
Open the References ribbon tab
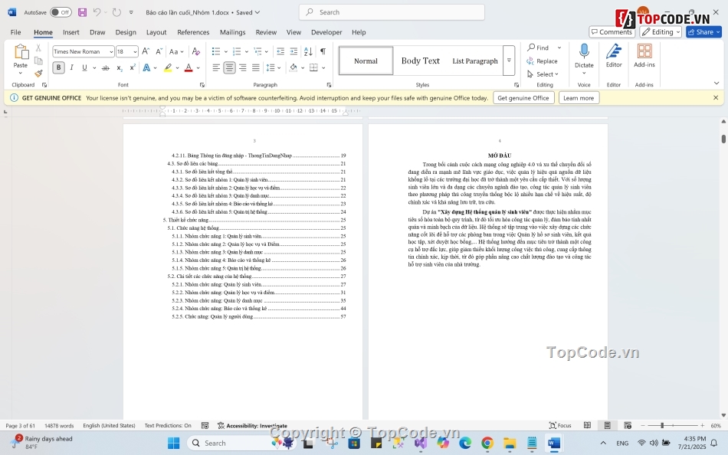coord(193,32)
